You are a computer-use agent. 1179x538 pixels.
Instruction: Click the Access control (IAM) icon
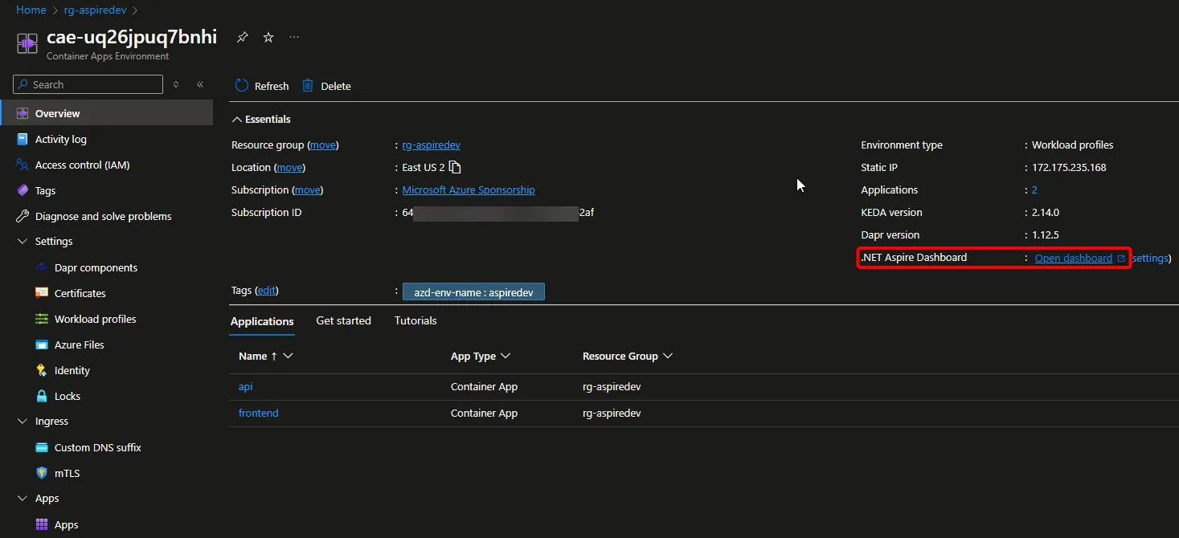[x=22, y=165]
